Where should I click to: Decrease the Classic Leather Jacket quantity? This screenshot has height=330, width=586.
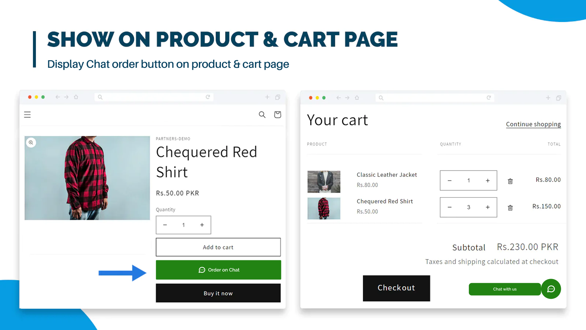(449, 180)
